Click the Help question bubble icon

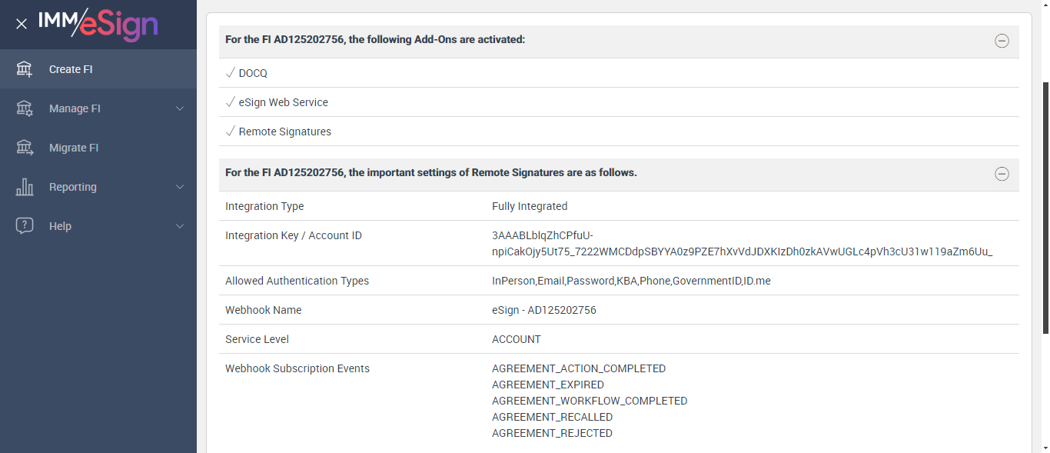coord(25,226)
